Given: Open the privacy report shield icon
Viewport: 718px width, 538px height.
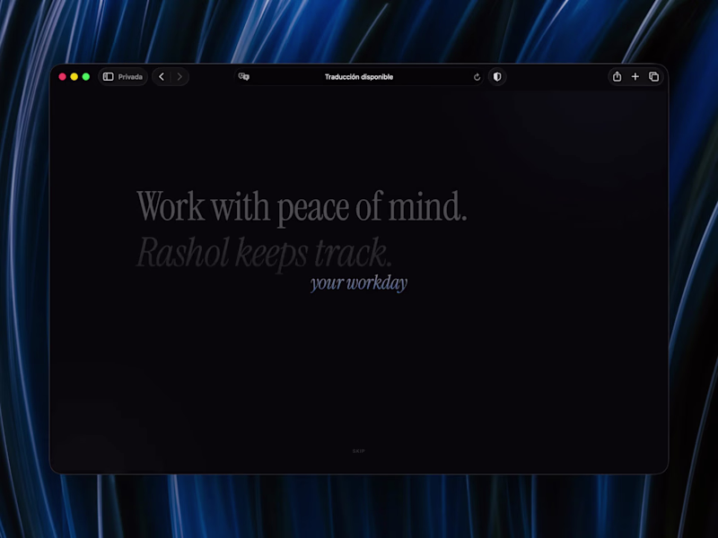Looking at the screenshot, I should pyautogui.click(x=497, y=76).
